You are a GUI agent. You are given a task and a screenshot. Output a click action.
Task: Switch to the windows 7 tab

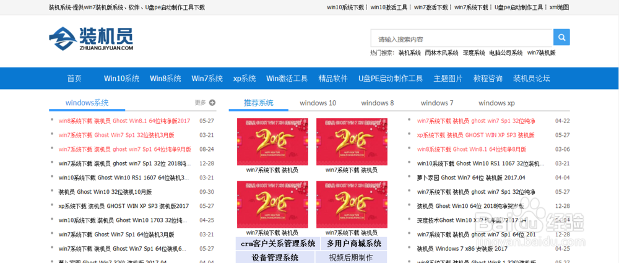point(437,103)
